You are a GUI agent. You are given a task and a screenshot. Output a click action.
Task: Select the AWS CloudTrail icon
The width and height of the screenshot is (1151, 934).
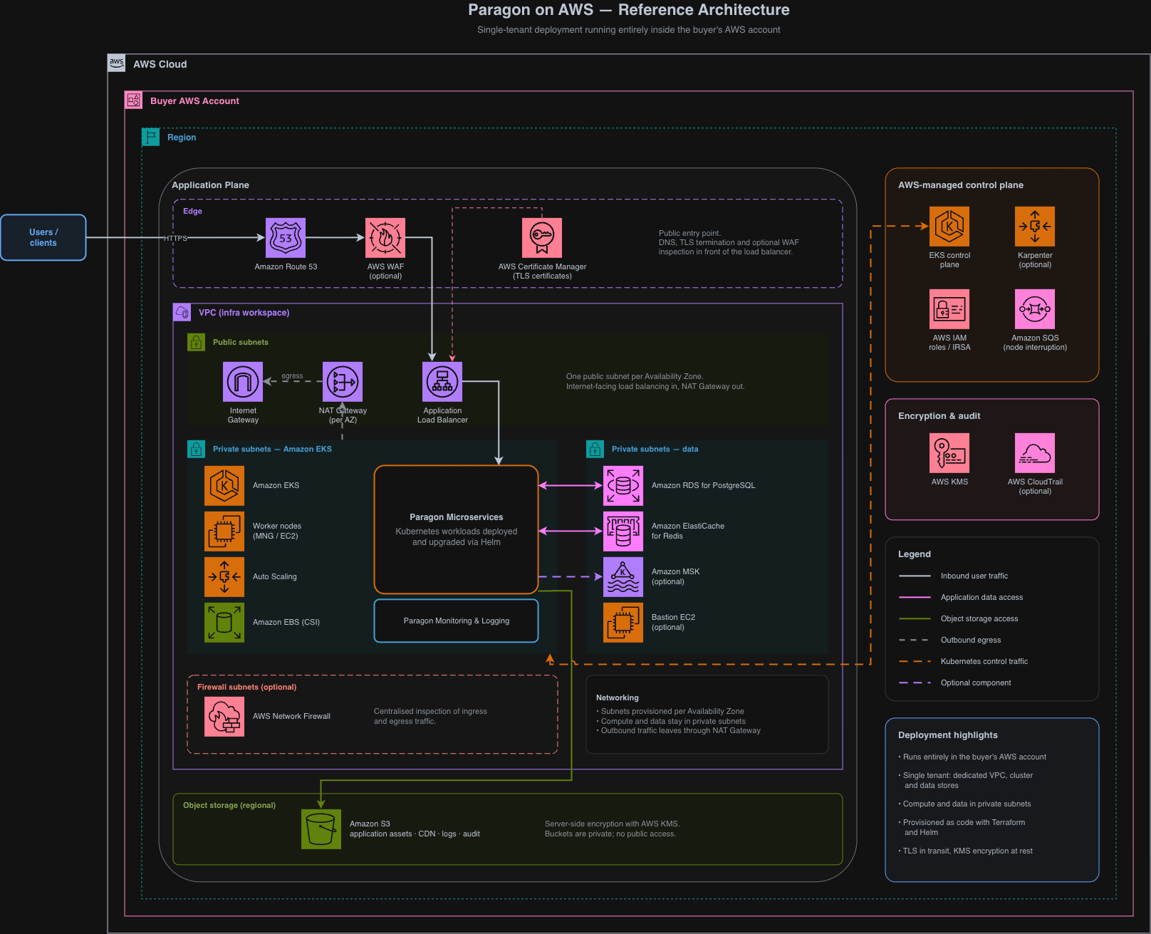[x=1035, y=453]
